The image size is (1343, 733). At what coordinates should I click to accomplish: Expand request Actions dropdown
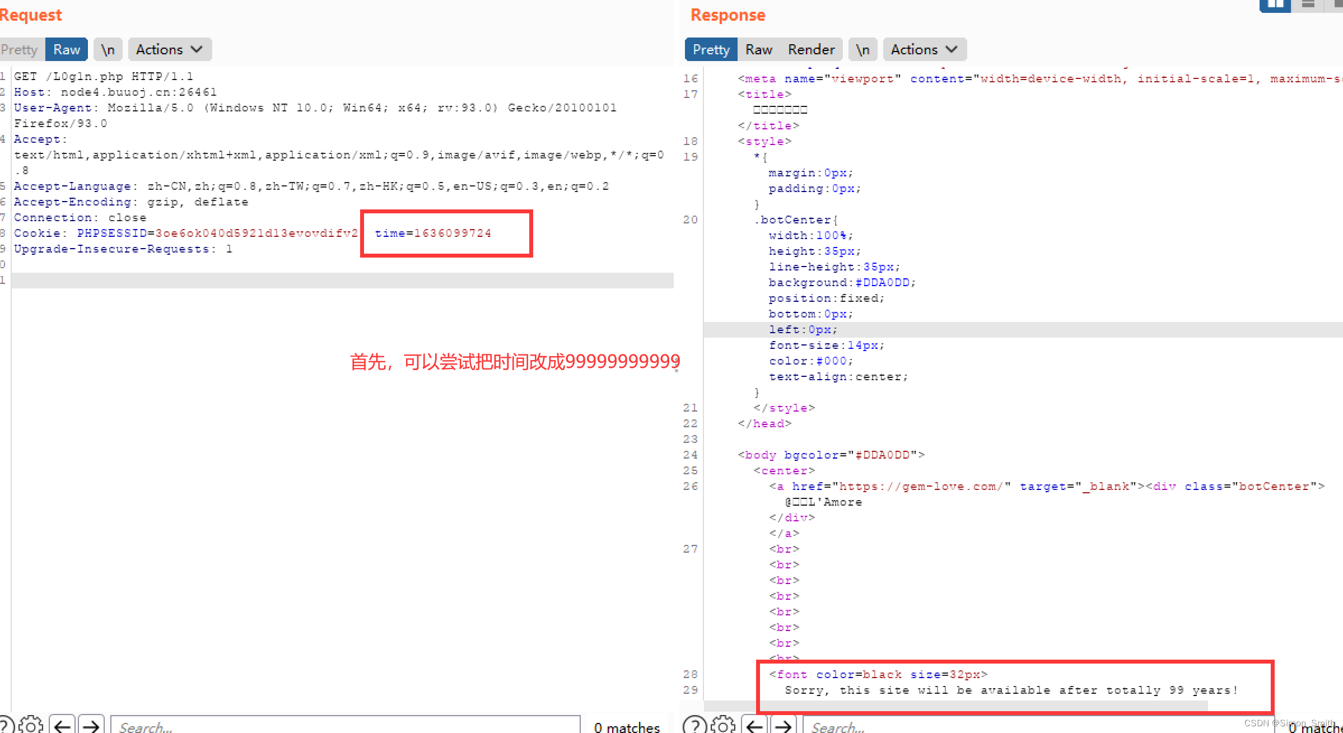pos(170,49)
